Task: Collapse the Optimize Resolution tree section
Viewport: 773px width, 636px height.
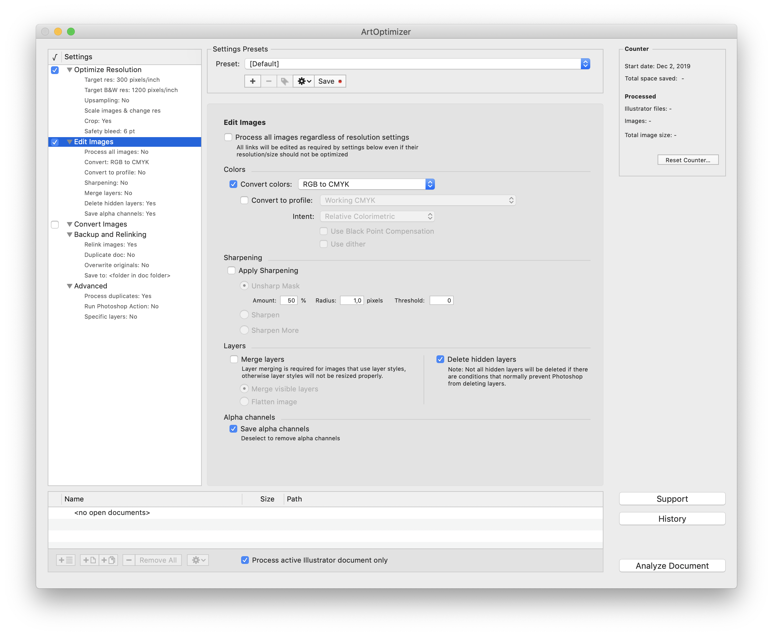Action: [x=69, y=70]
